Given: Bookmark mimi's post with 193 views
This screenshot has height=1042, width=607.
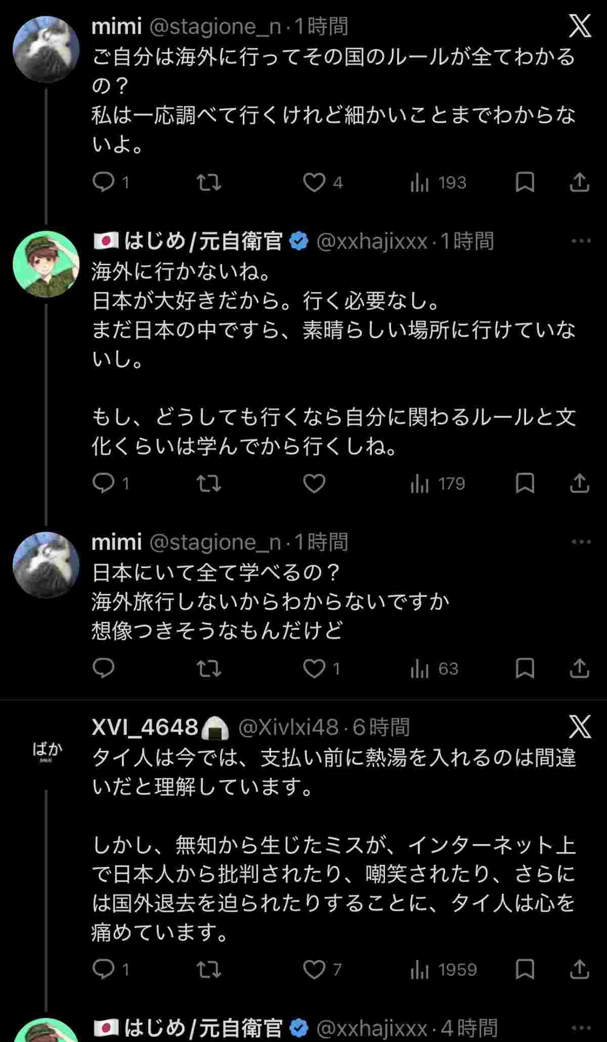Looking at the screenshot, I should tap(525, 182).
